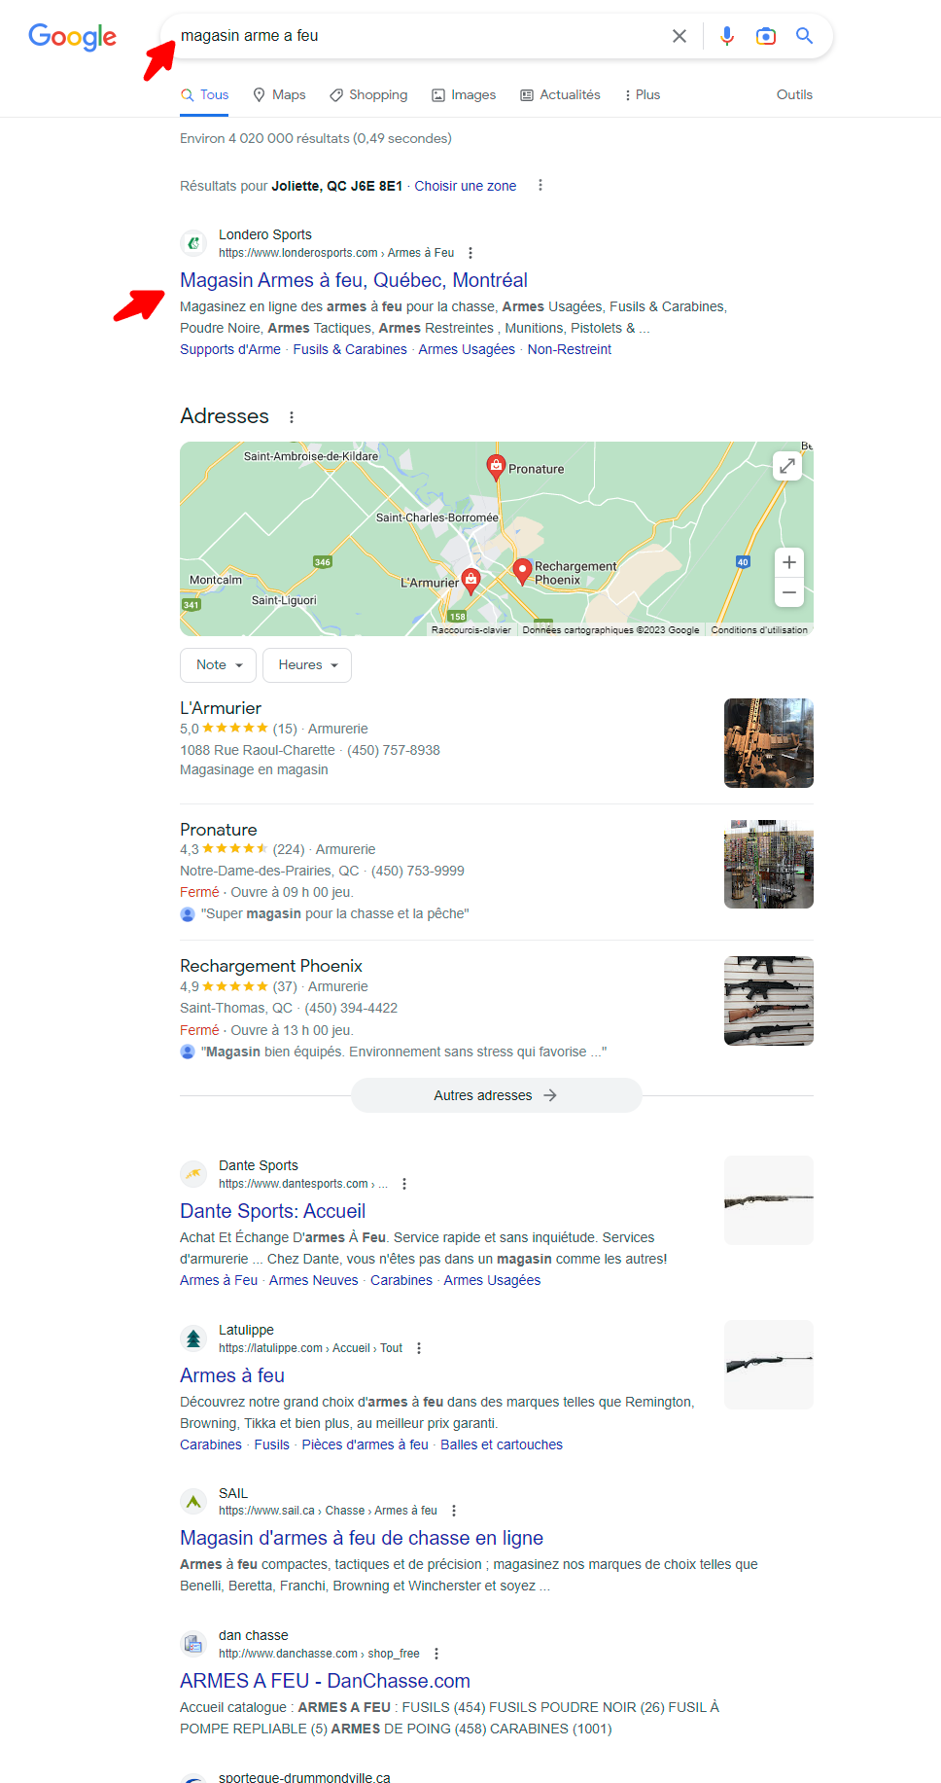Viewport: 941px width, 1783px height.
Task: Click the blue magnifier search button
Action: pyautogui.click(x=804, y=36)
